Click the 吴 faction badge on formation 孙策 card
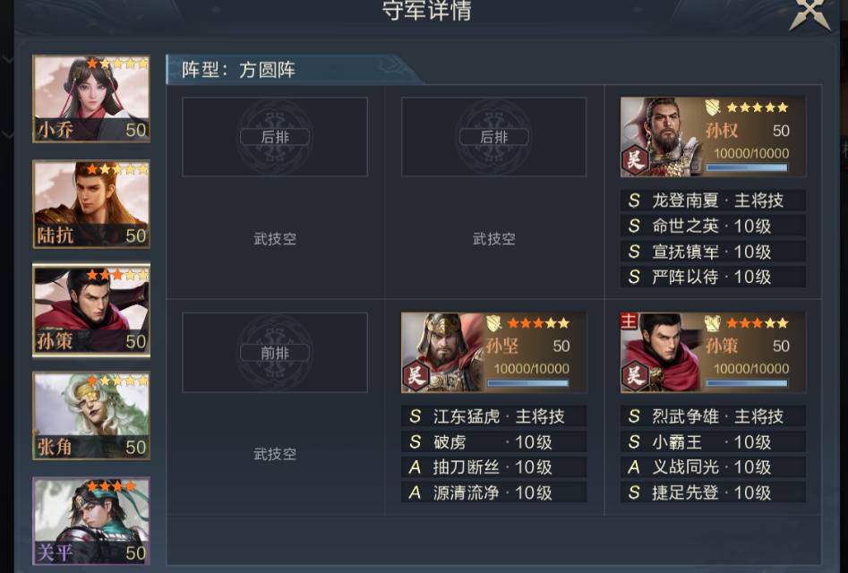 [x=635, y=376]
